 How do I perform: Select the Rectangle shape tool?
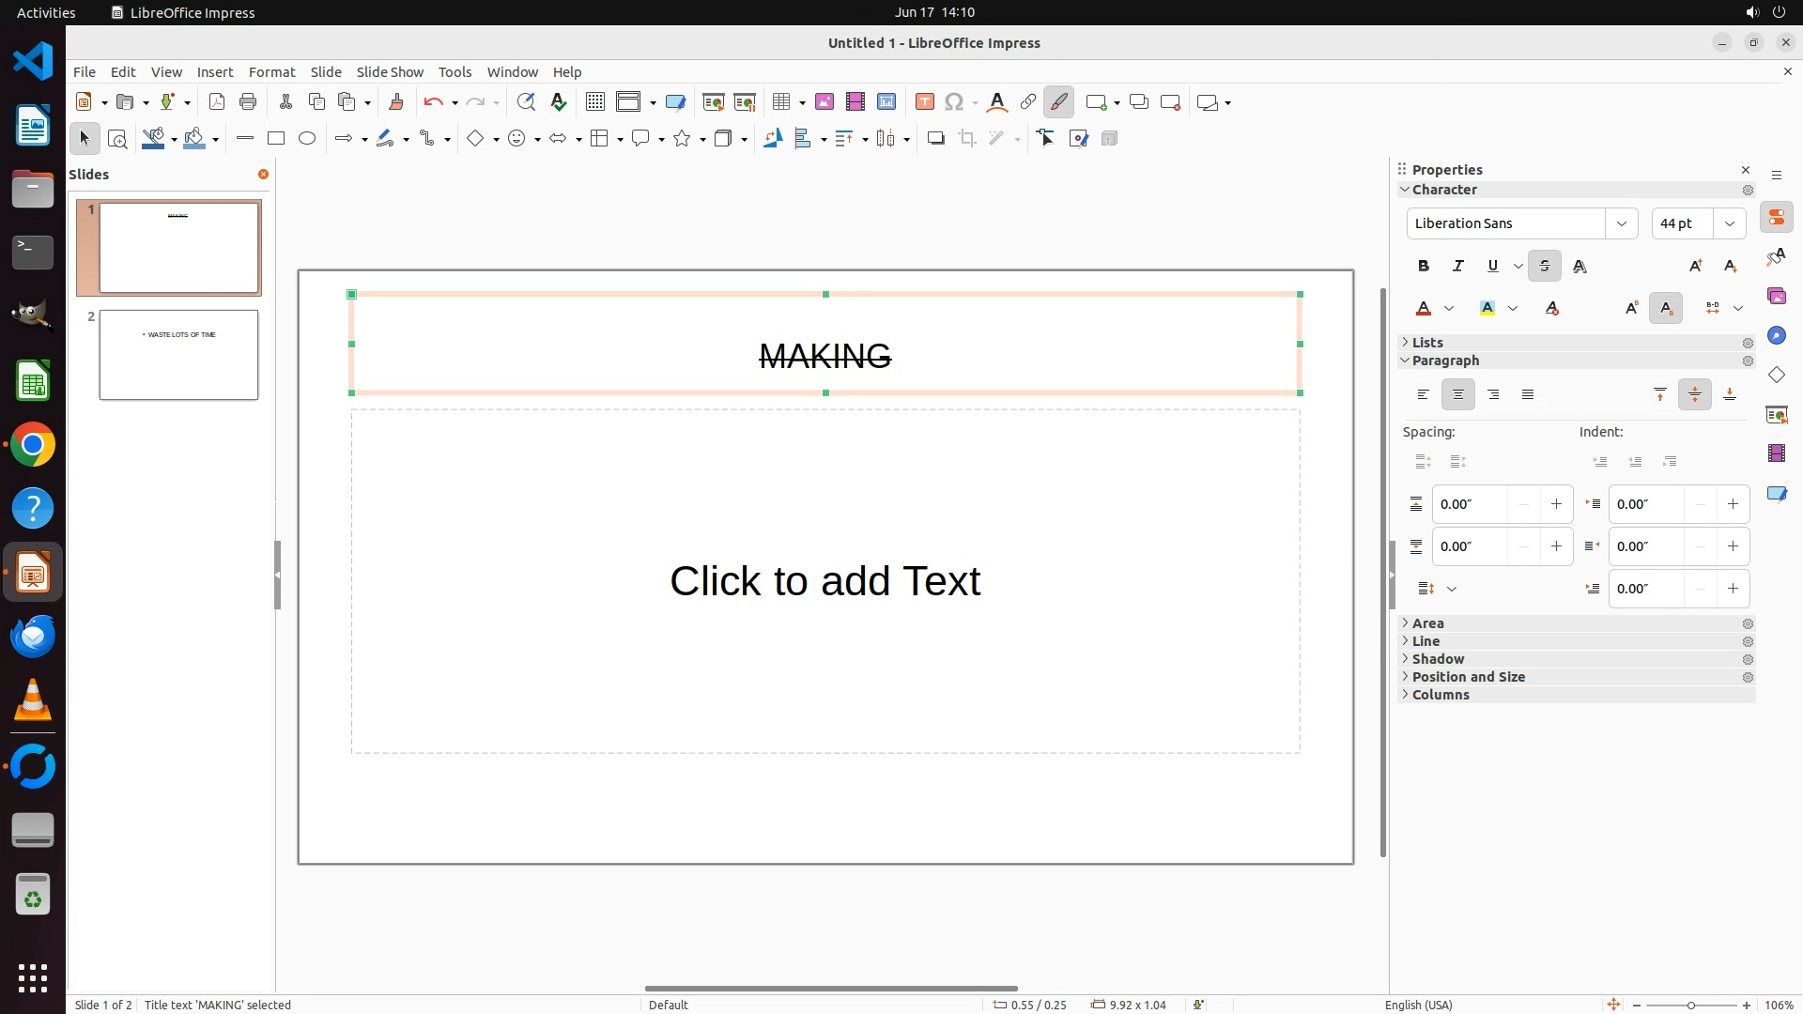(x=275, y=139)
